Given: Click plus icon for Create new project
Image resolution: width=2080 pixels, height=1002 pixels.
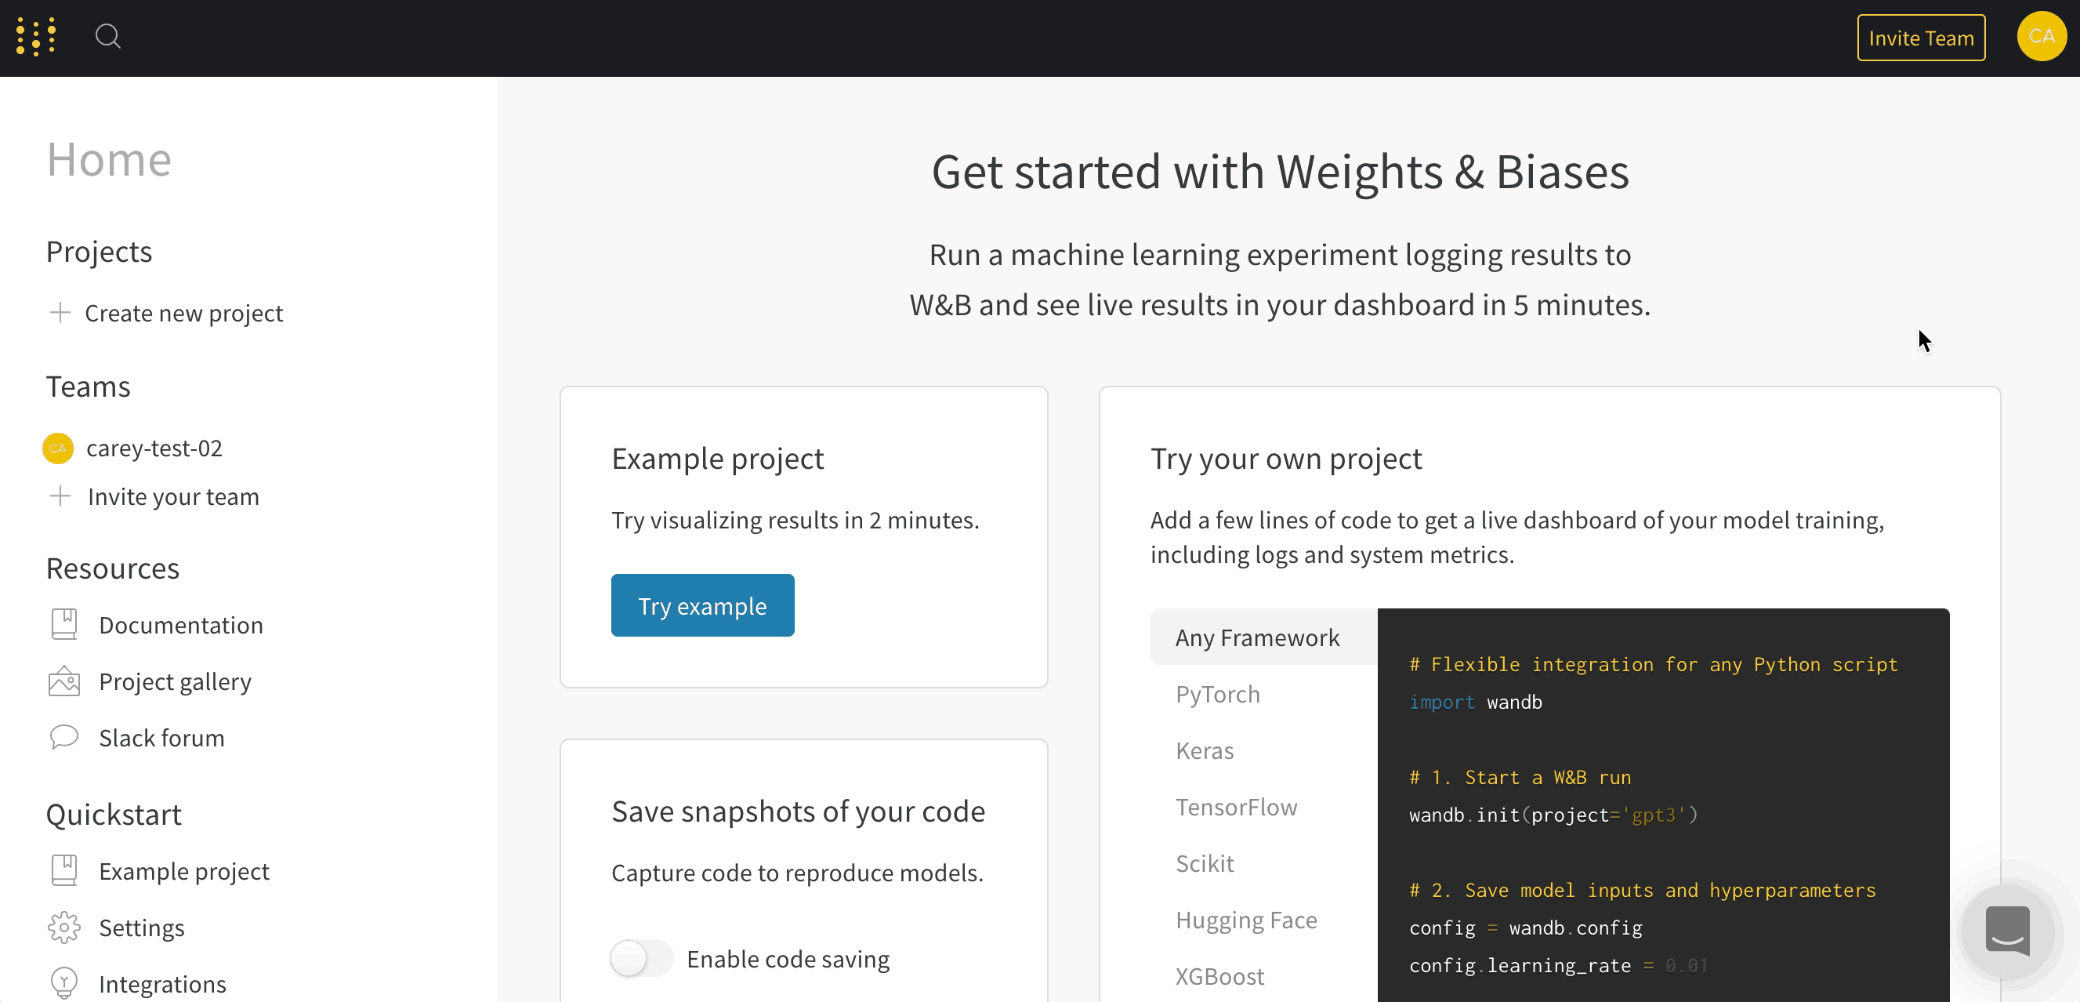Looking at the screenshot, I should (x=60, y=313).
